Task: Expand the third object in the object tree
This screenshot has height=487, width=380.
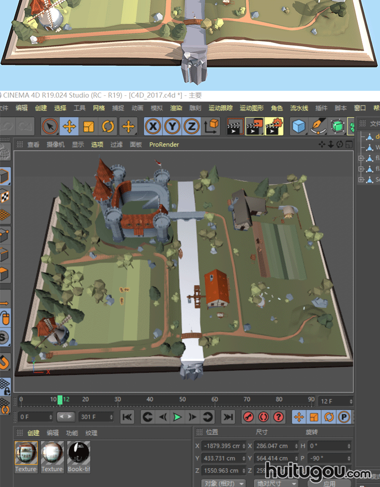Action: (x=361, y=158)
